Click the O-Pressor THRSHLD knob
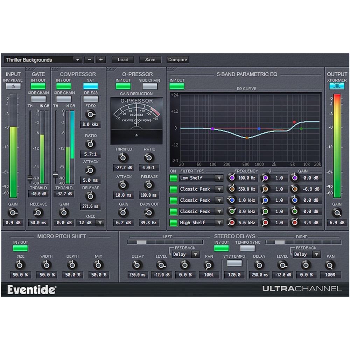 point(122,157)
